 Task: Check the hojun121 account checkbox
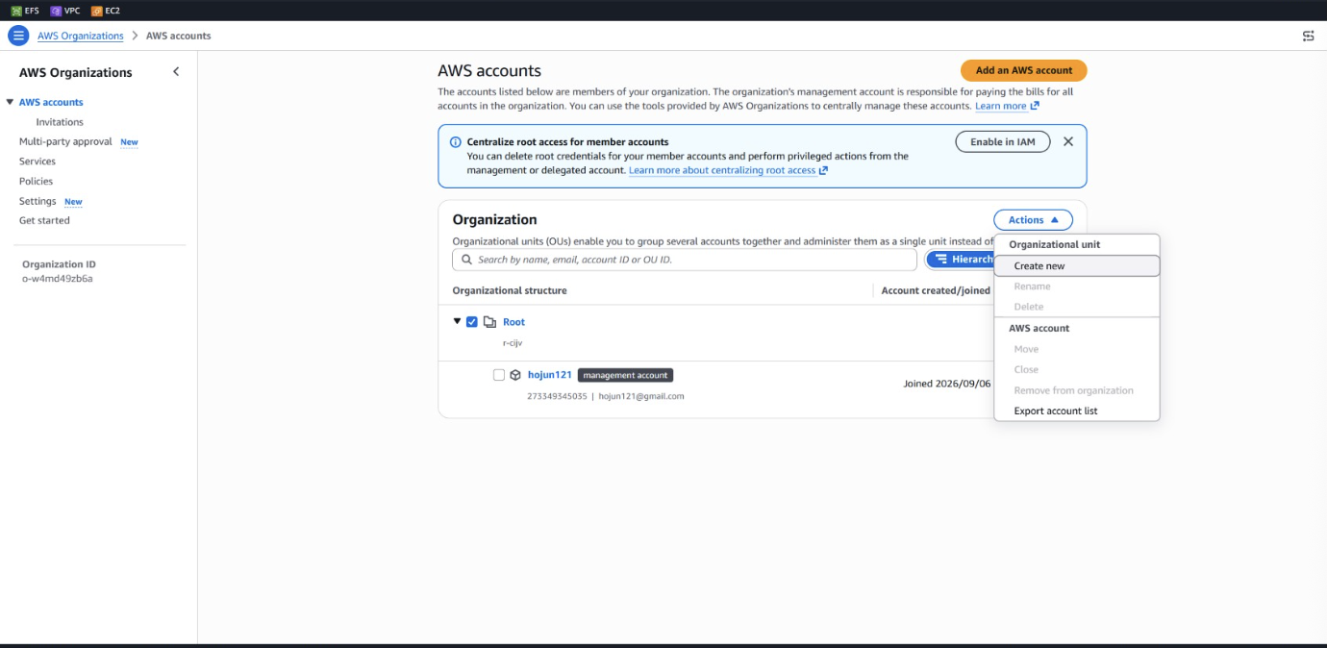pyautogui.click(x=499, y=375)
